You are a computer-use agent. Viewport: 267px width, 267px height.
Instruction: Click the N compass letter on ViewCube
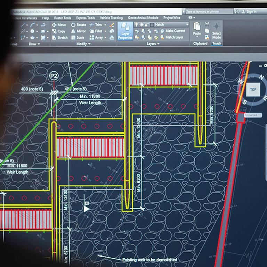[261, 77]
